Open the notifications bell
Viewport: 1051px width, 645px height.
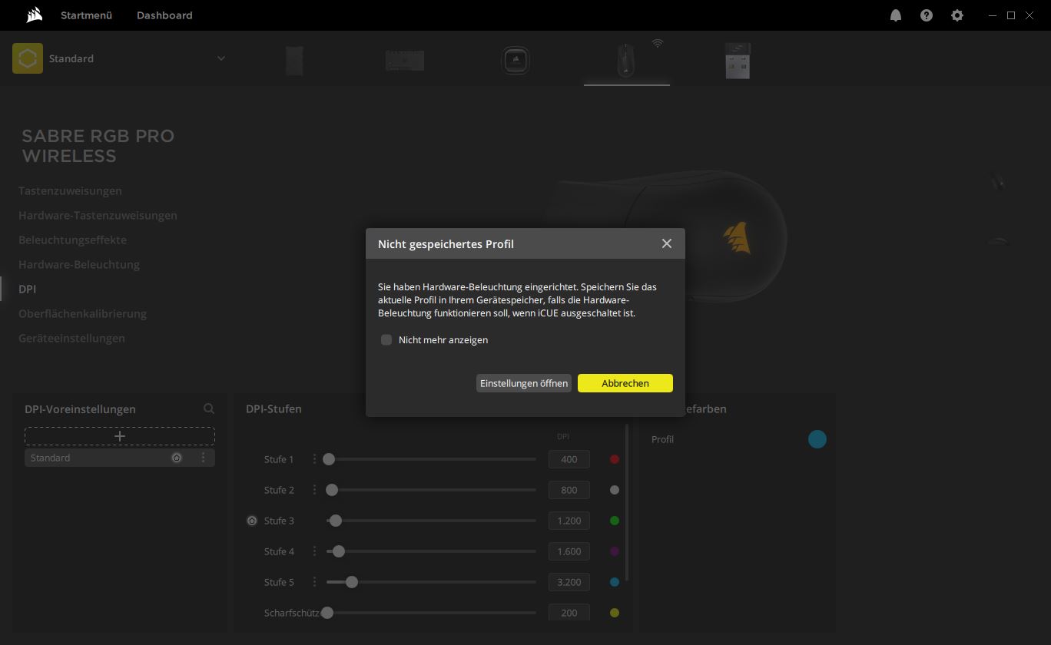(896, 15)
